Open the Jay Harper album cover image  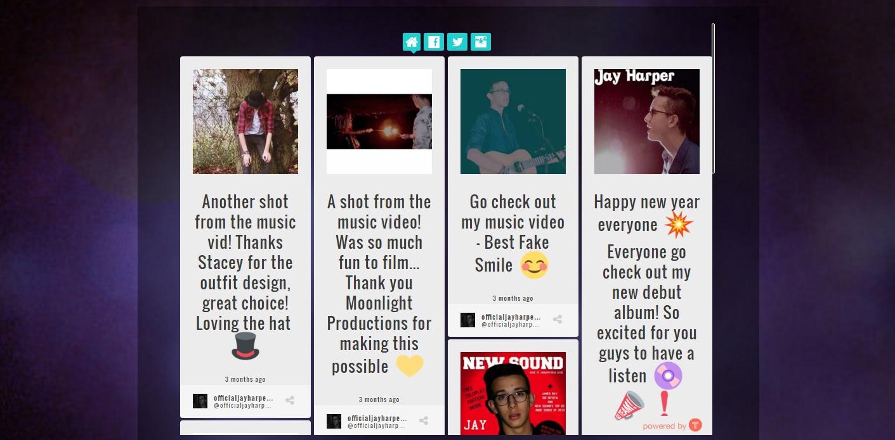point(647,122)
